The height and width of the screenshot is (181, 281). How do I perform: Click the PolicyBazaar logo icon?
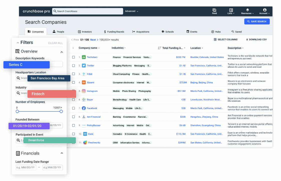click(x=84, y=125)
